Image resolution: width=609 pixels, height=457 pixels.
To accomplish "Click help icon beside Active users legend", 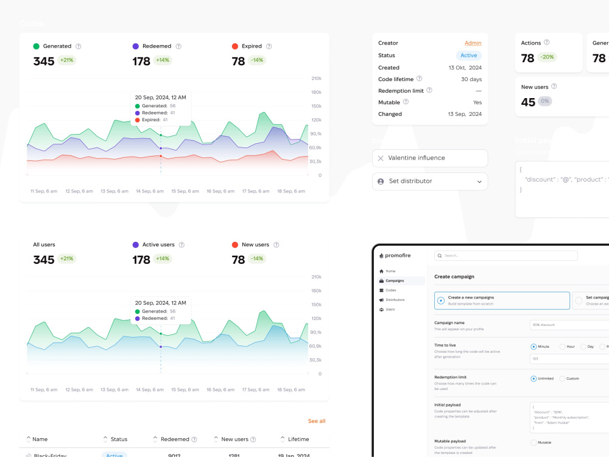I will click(181, 245).
